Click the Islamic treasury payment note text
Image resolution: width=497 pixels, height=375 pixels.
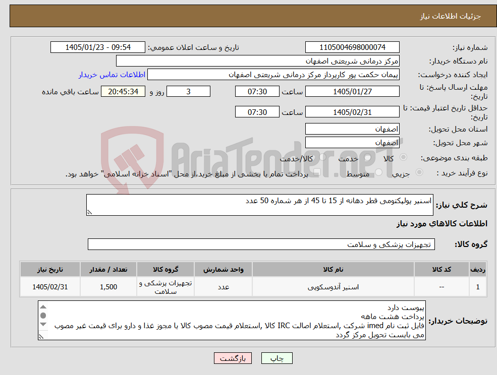pyautogui.click(x=187, y=174)
